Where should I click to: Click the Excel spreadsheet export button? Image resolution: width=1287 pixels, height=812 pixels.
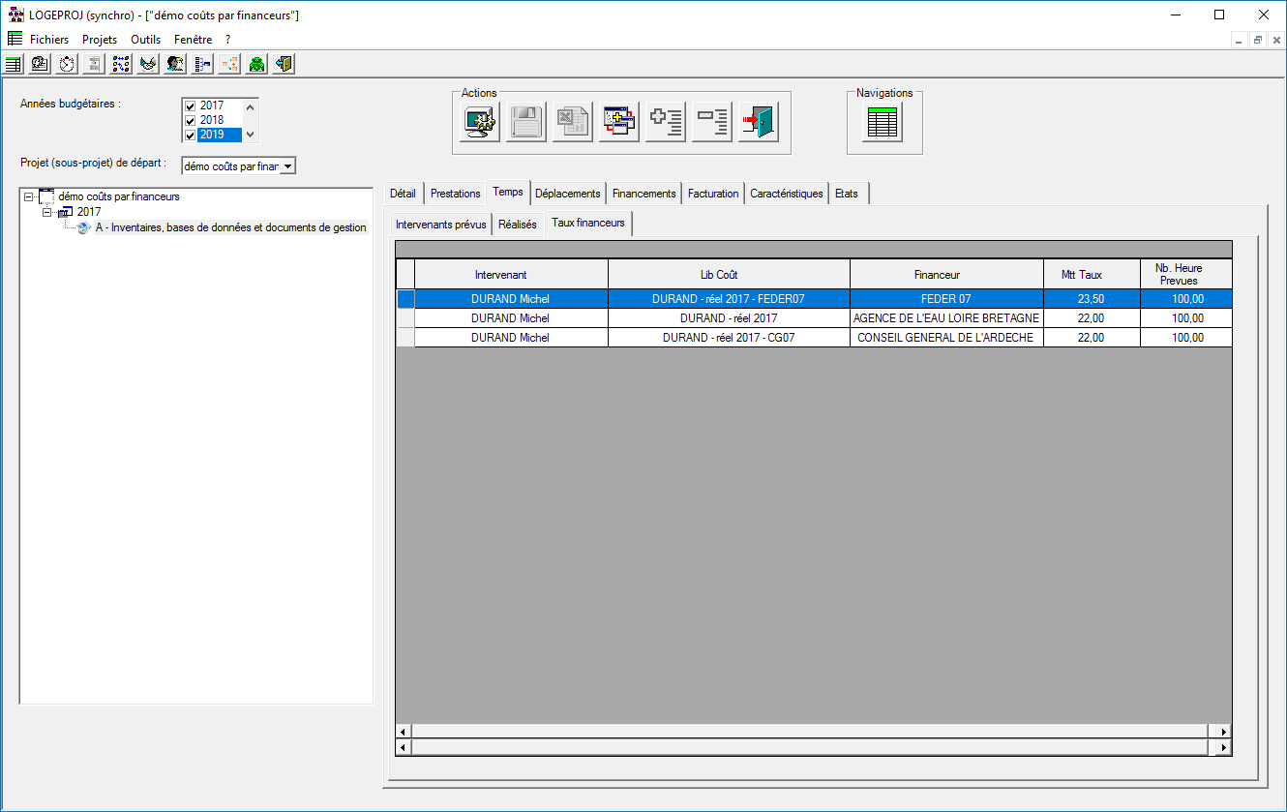(x=573, y=123)
